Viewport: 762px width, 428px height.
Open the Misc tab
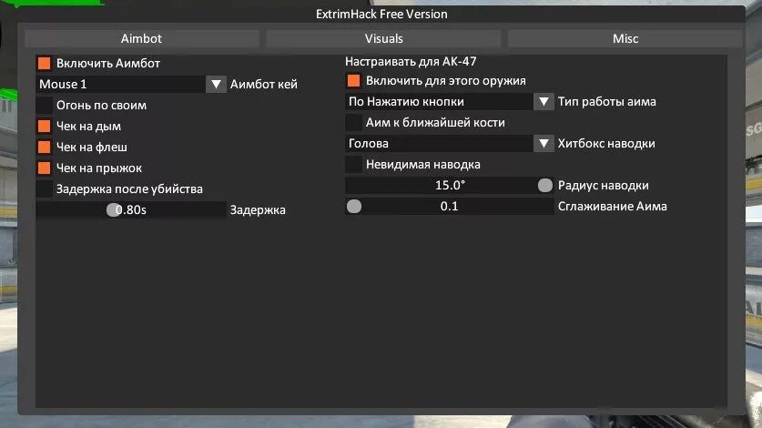[625, 38]
